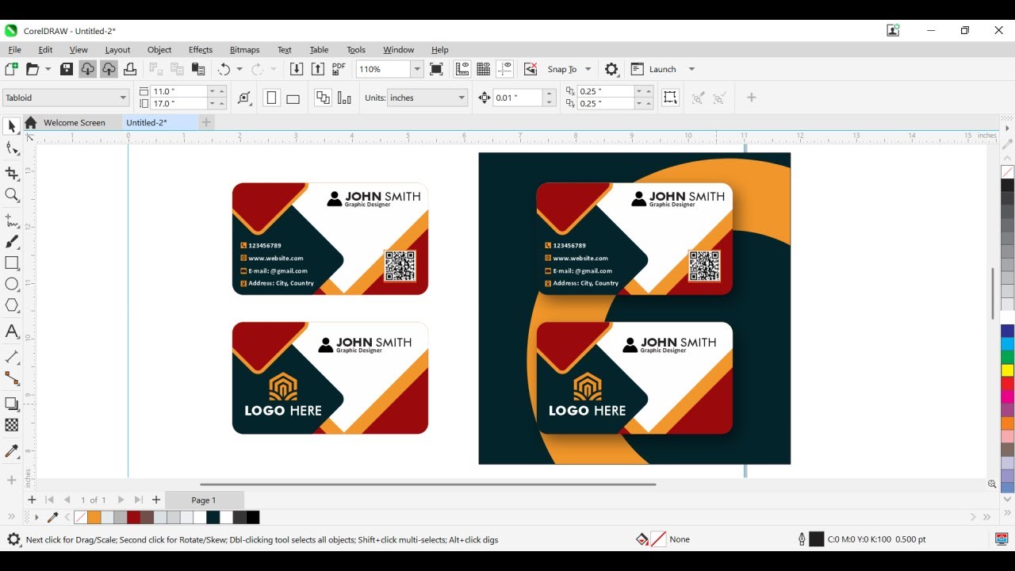Open the zoom level dropdown showing 110%
Viewport: 1015px width, 571px height.
pos(416,69)
